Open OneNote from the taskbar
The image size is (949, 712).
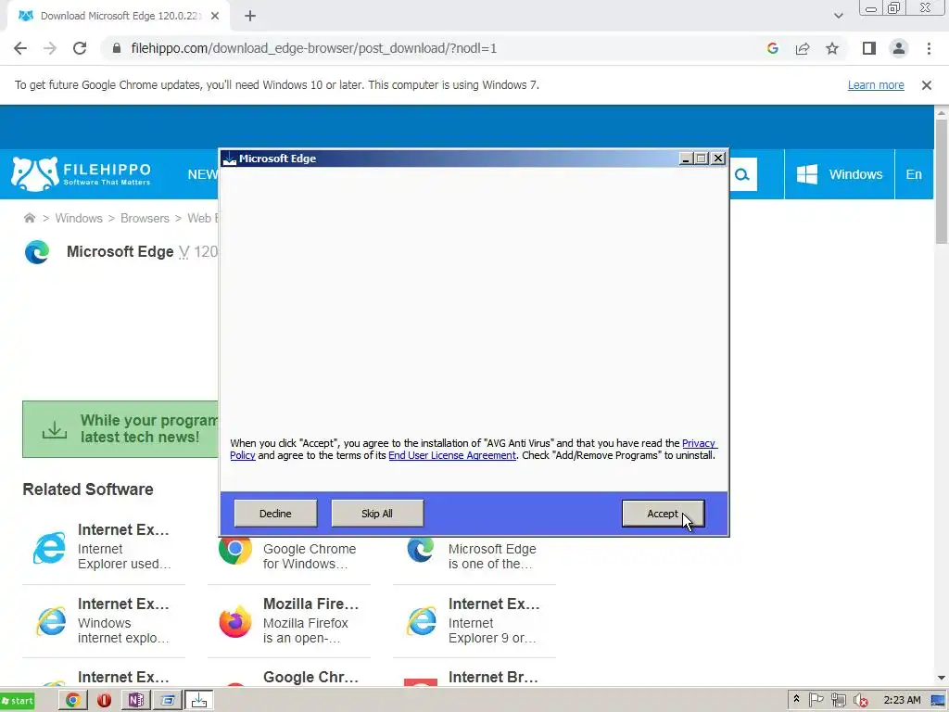point(136,701)
